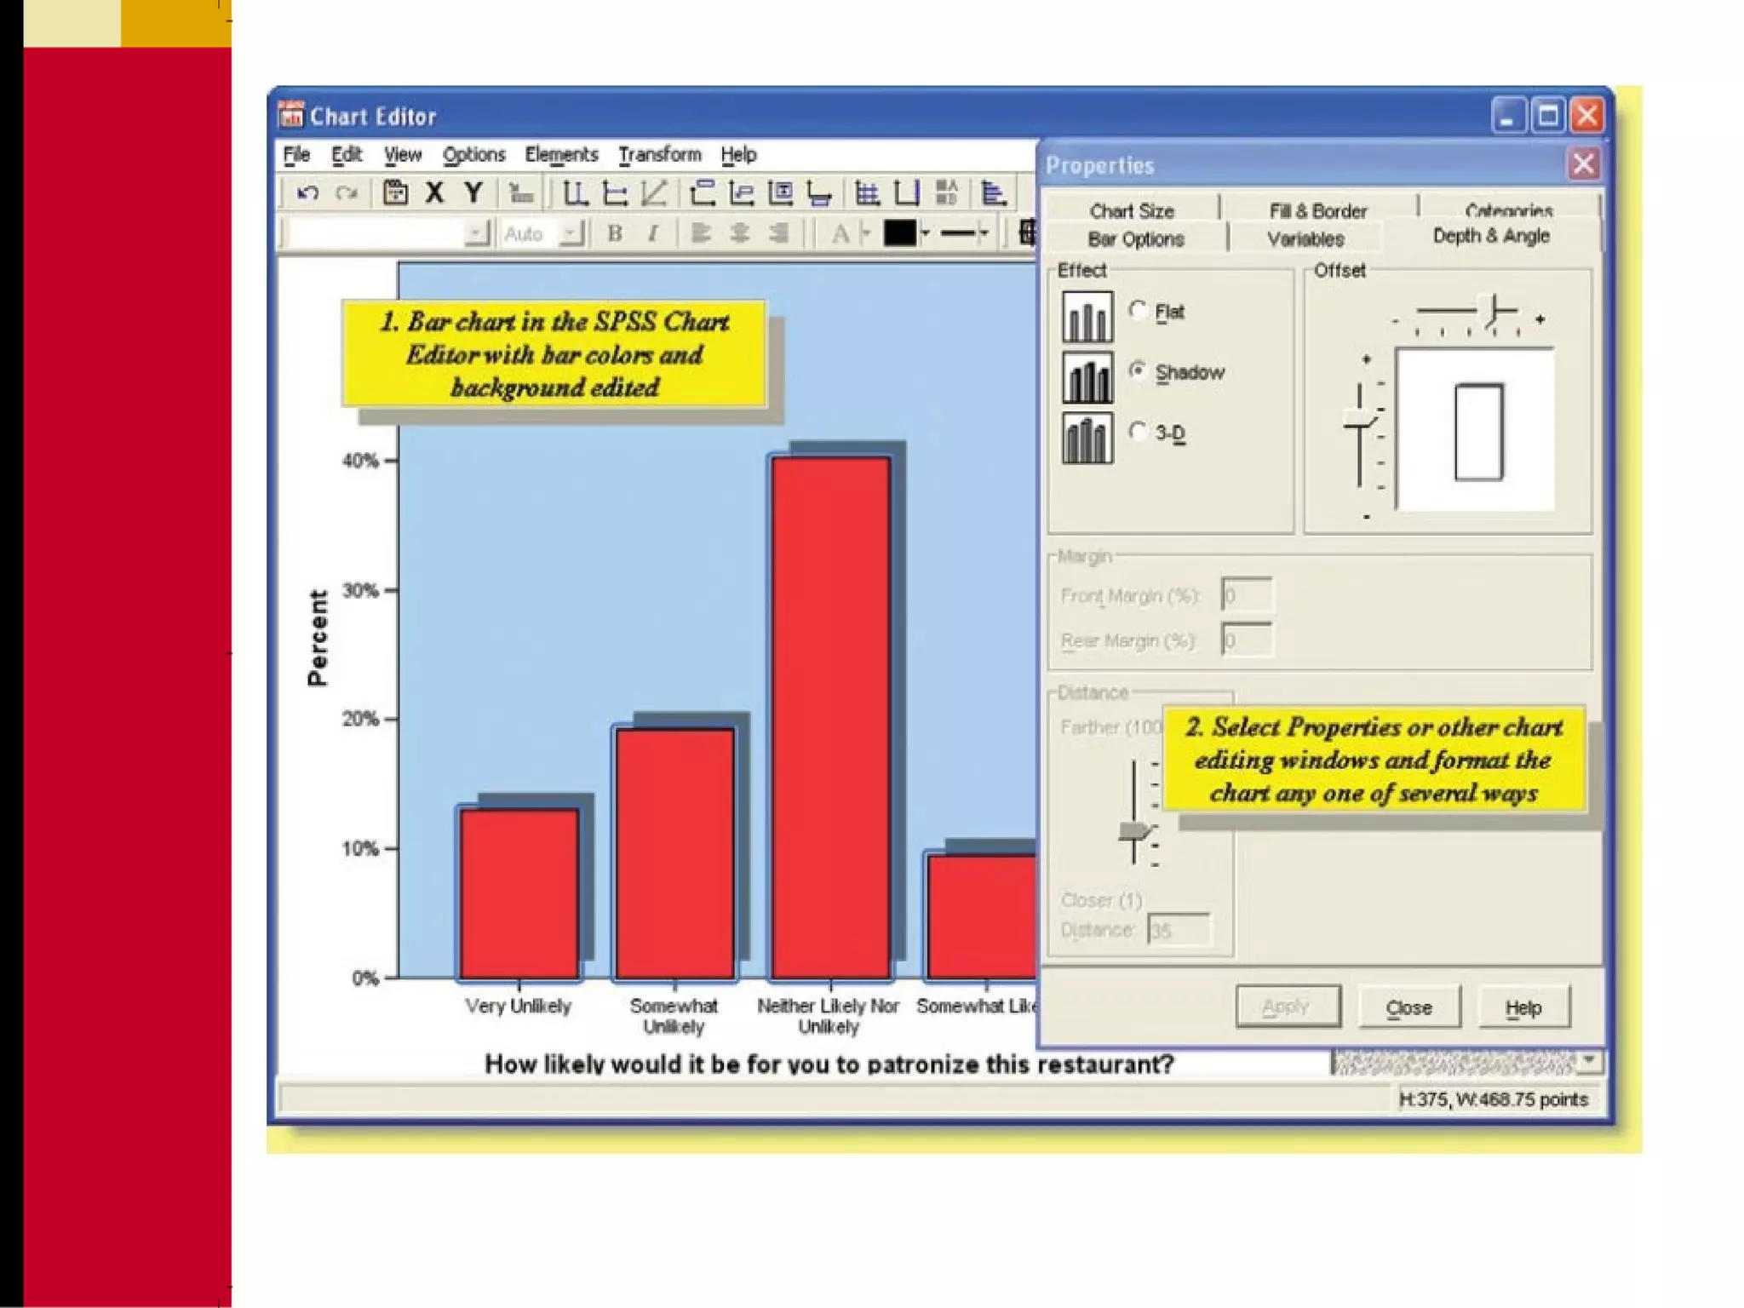Select the Flat effect radio button

tap(1138, 310)
